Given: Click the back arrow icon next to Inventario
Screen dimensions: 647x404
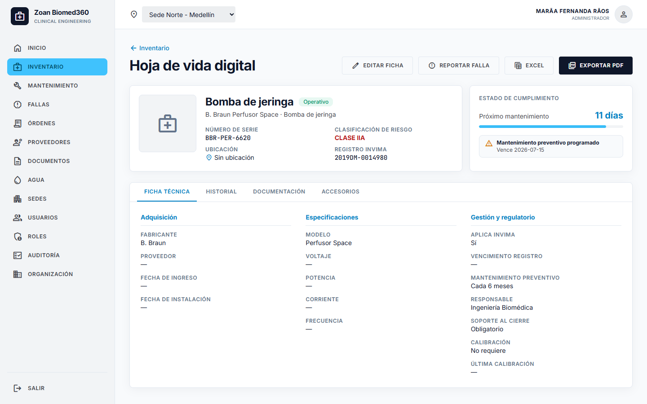Looking at the screenshot, I should tap(133, 48).
